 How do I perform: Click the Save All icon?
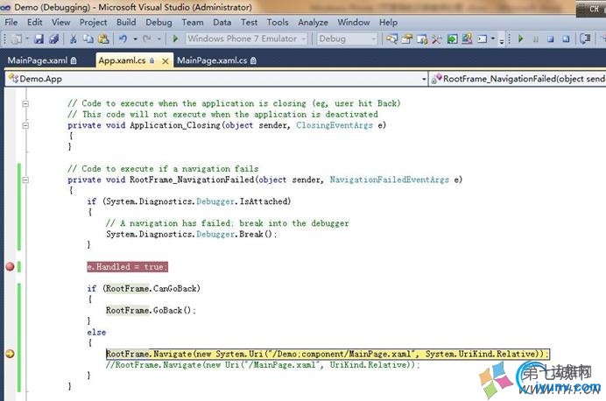click(54, 39)
